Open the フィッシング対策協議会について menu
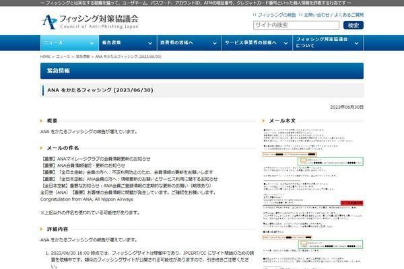Viewport: 404px width, 269px height. tap(328, 43)
